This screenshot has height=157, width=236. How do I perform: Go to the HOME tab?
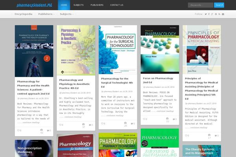coord(64,5)
